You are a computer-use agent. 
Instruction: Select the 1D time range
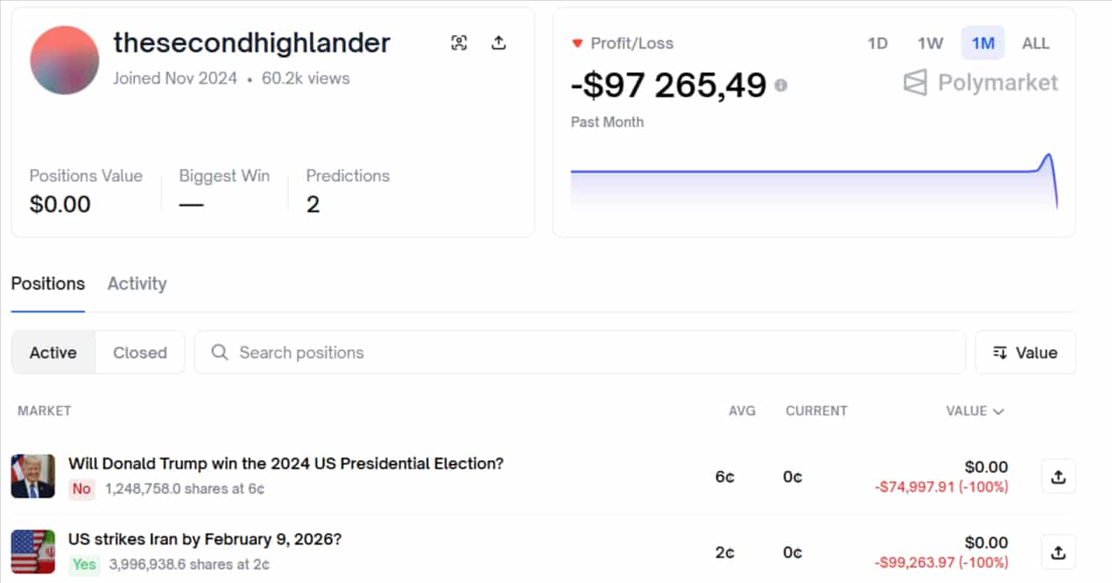pos(878,43)
